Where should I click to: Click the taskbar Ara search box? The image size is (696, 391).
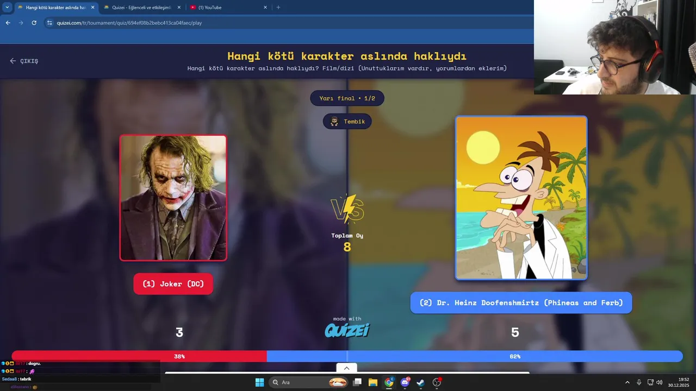click(309, 382)
